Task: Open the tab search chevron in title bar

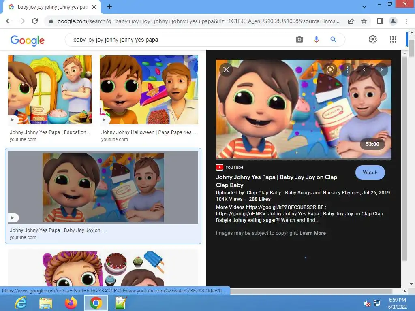Action: (x=364, y=7)
